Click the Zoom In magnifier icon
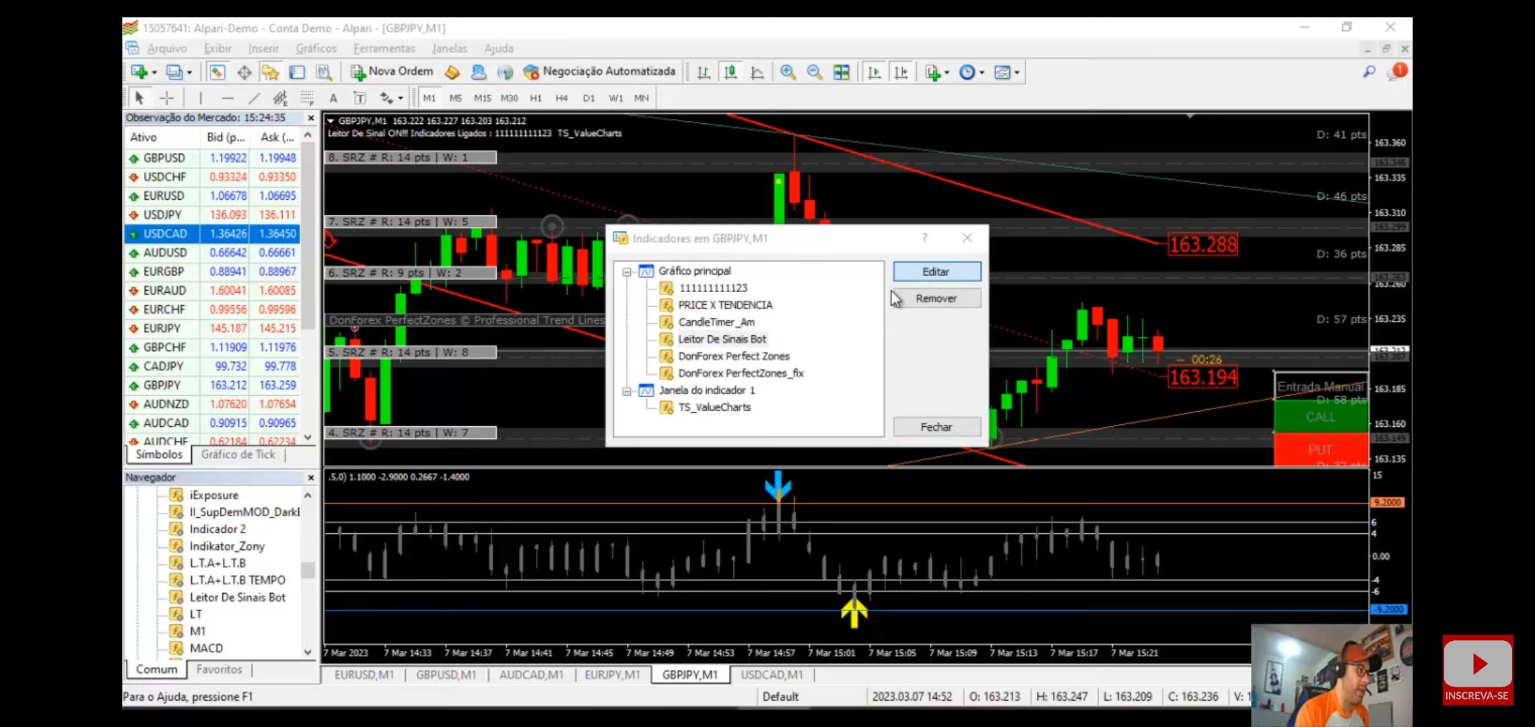The width and height of the screenshot is (1535, 727). pos(788,72)
